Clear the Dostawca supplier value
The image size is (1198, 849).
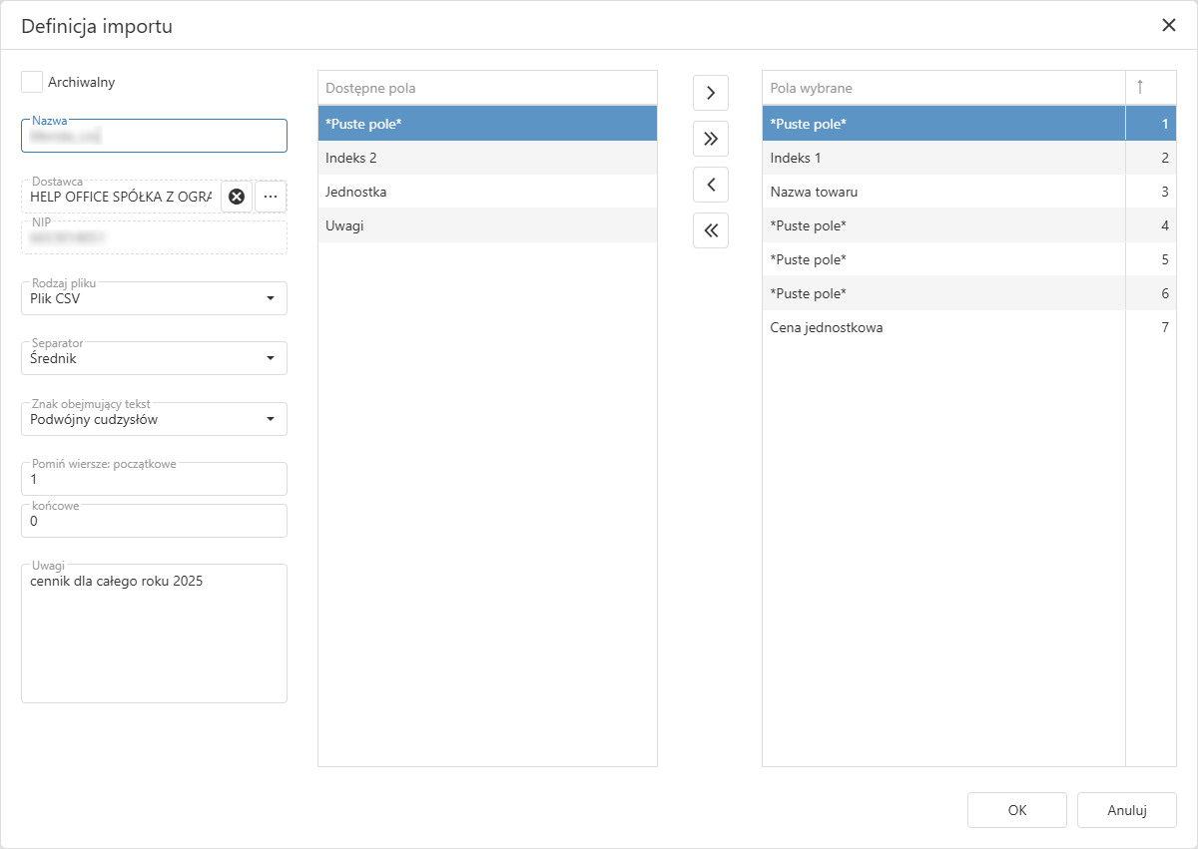click(x=237, y=197)
